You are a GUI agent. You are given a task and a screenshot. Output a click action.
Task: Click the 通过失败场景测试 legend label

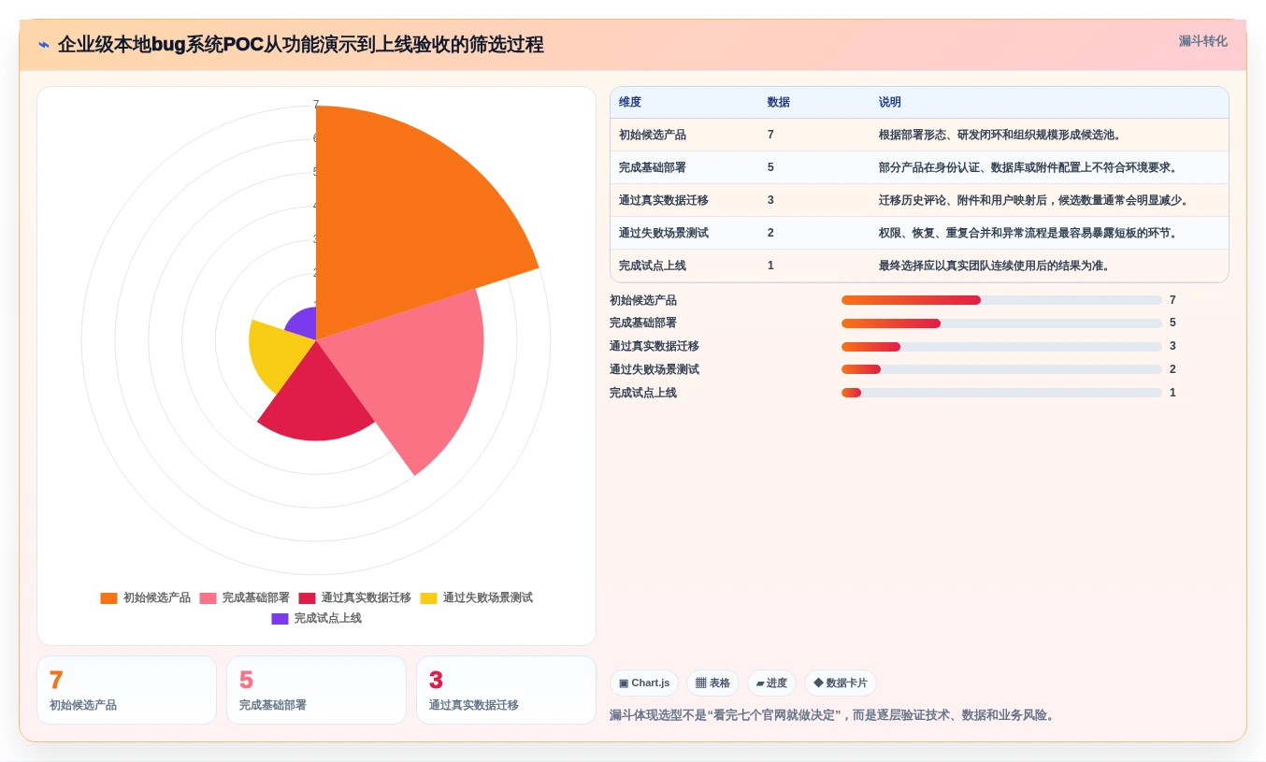488,597
